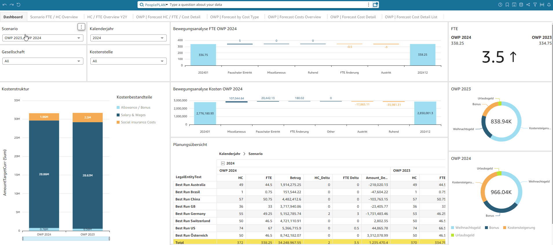Click the undo arrow icon

click(x=5, y=5)
